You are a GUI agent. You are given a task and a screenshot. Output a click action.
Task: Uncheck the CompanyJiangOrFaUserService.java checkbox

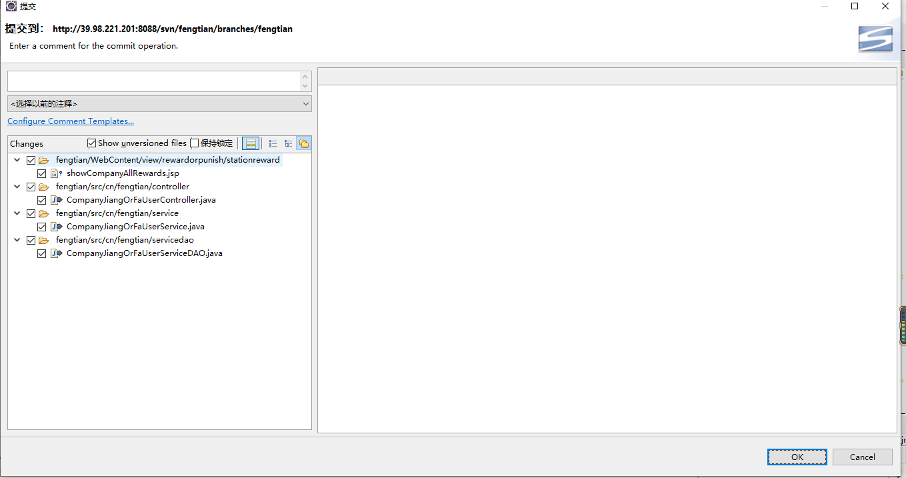click(x=42, y=227)
